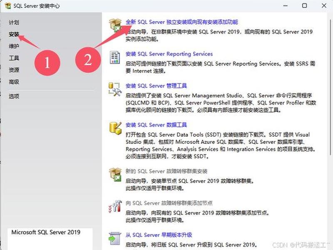Click 从 SQL Server 早期版本升级 link

pyautogui.click(x=159, y=235)
